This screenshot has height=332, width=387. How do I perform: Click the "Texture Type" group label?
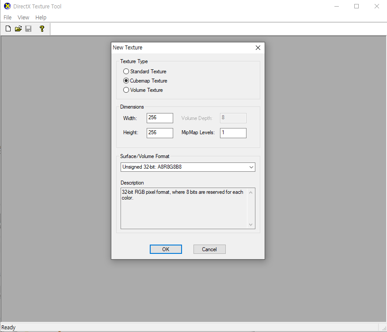pos(134,61)
